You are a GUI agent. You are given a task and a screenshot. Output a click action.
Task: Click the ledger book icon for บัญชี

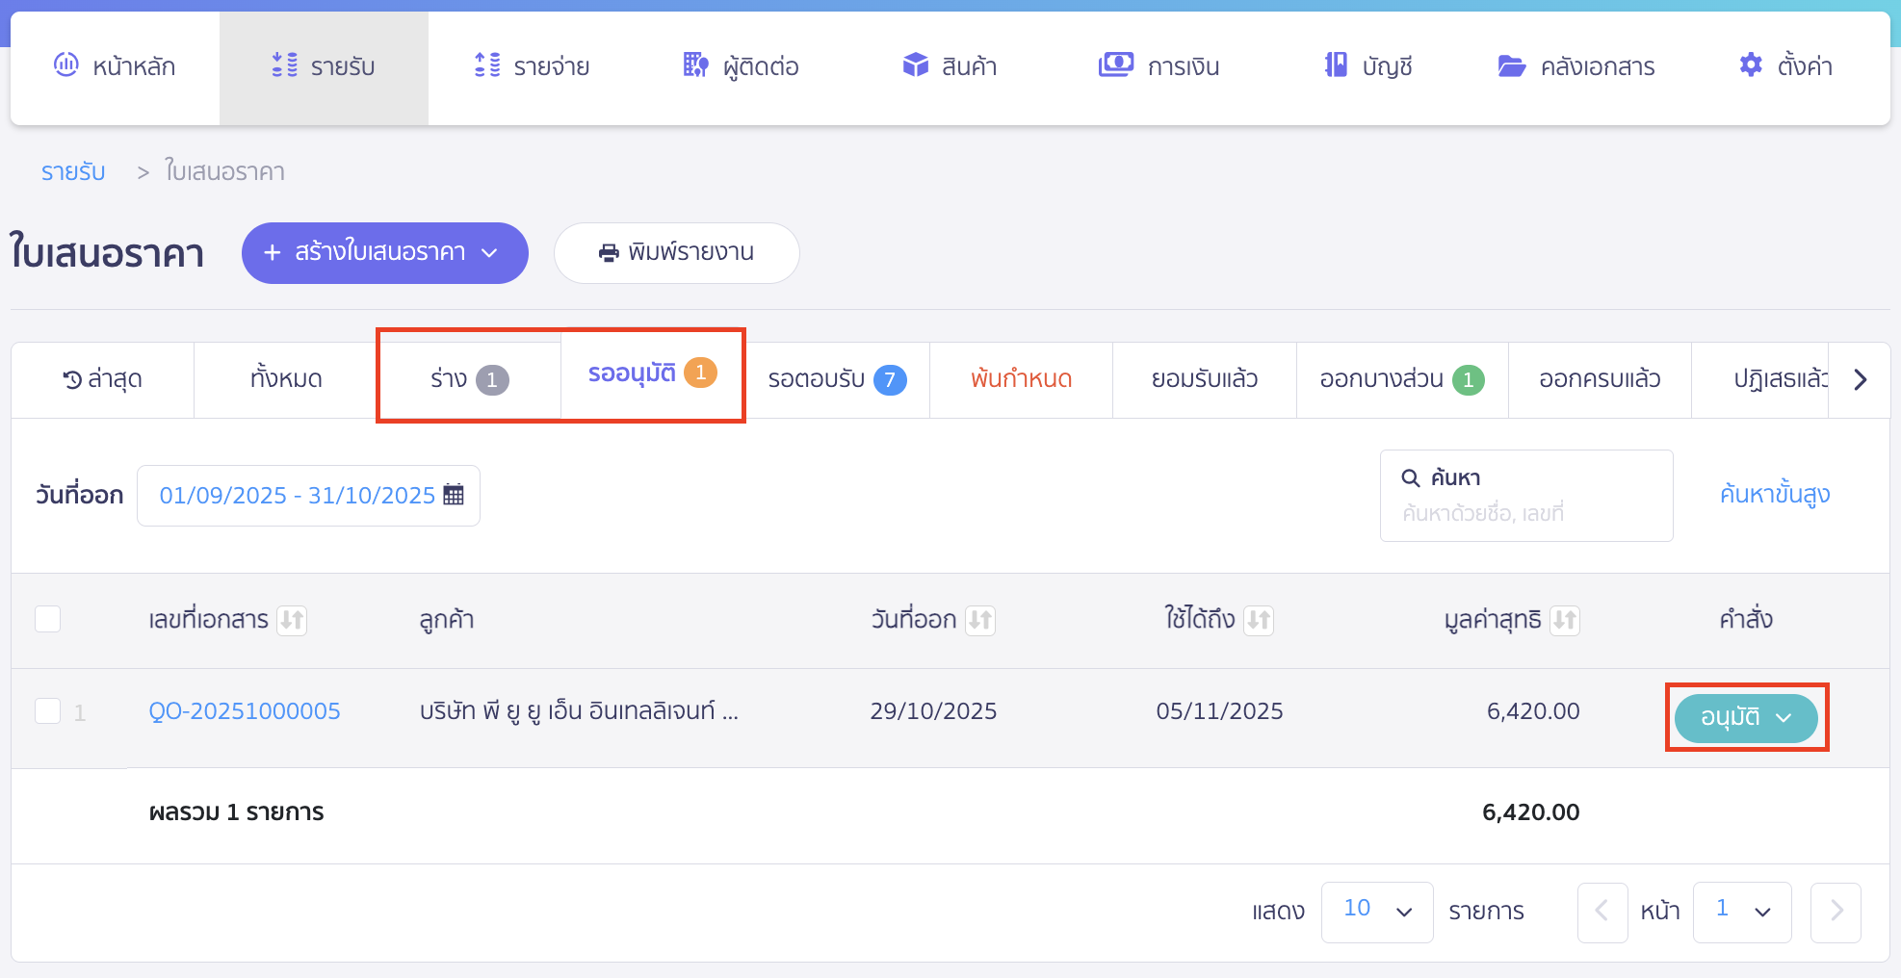[x=1336, y=65]
